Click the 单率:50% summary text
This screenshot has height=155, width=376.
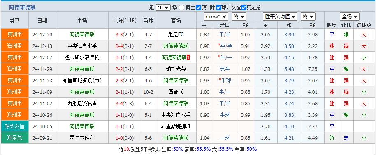point(246,149)
